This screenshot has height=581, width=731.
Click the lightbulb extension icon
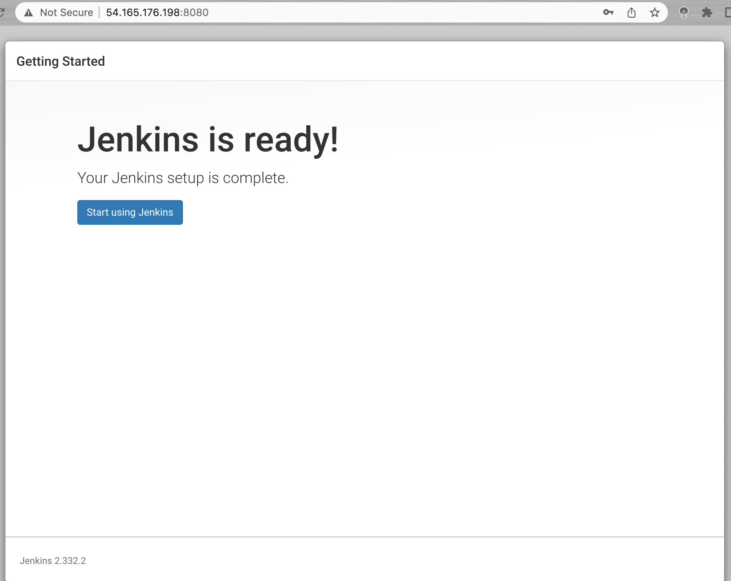click(683, 13)
